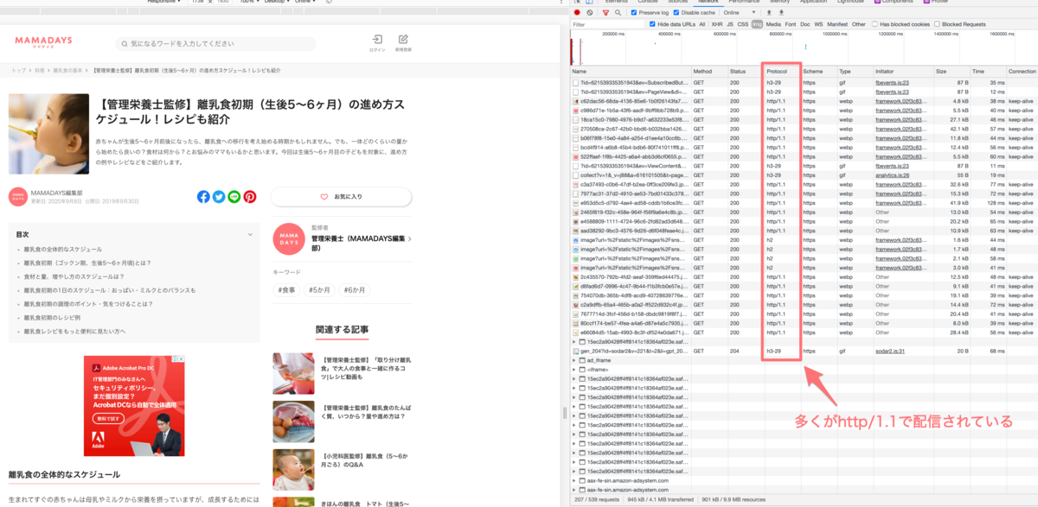The height and width of the screenshot is (507, 1038).
Task: Share the article on Facebook
Action: [203, 197]
